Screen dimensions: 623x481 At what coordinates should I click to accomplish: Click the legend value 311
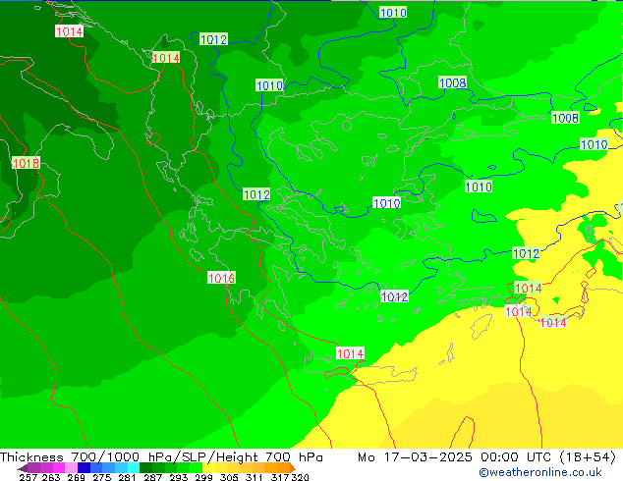click(x=255, y=477)
